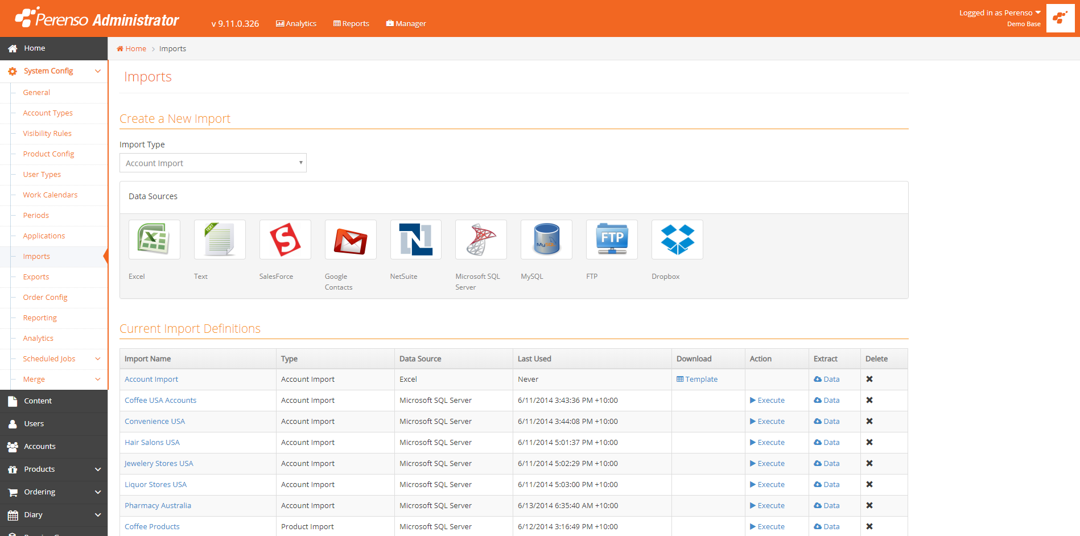
Task: Choose the FTP data source icon
Action: pyautogui.click(x=612, y=240)
